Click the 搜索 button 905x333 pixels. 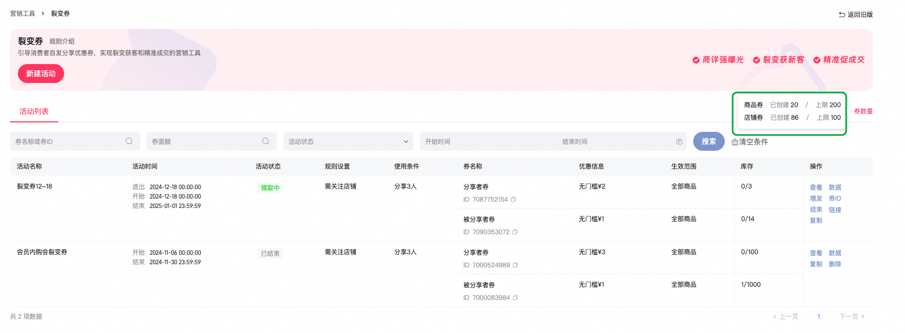(x=708, y=141)
